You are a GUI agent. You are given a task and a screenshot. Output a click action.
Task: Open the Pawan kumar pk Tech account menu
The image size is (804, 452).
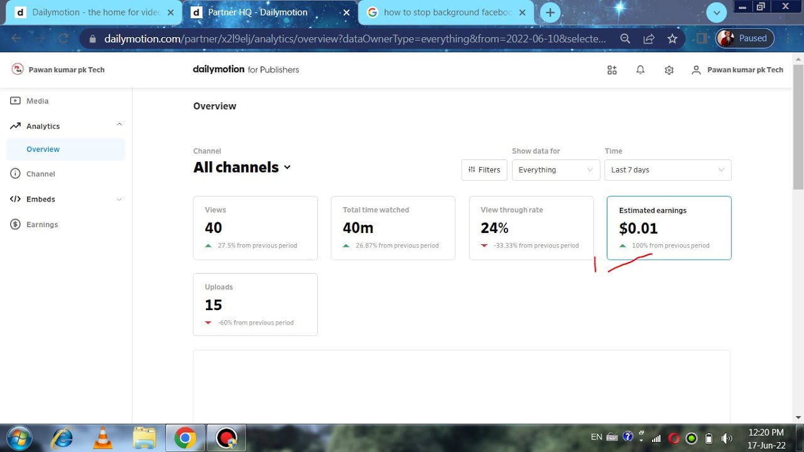click(x=737, y=70)
